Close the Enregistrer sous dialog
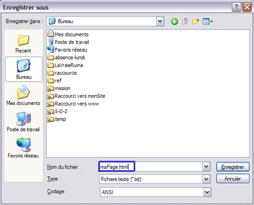The height and width of the screenshot is (205, 254). [247, 7]
